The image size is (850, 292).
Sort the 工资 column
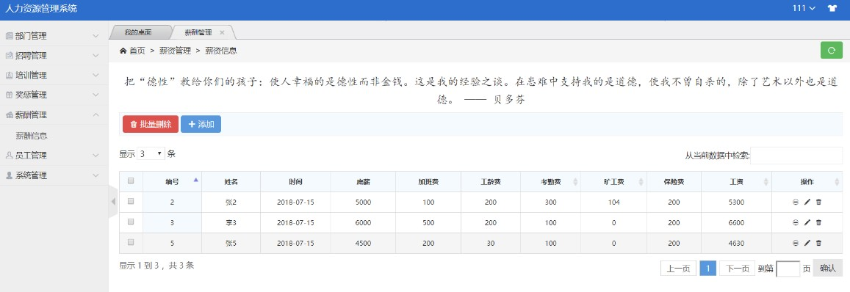(766, 181)
